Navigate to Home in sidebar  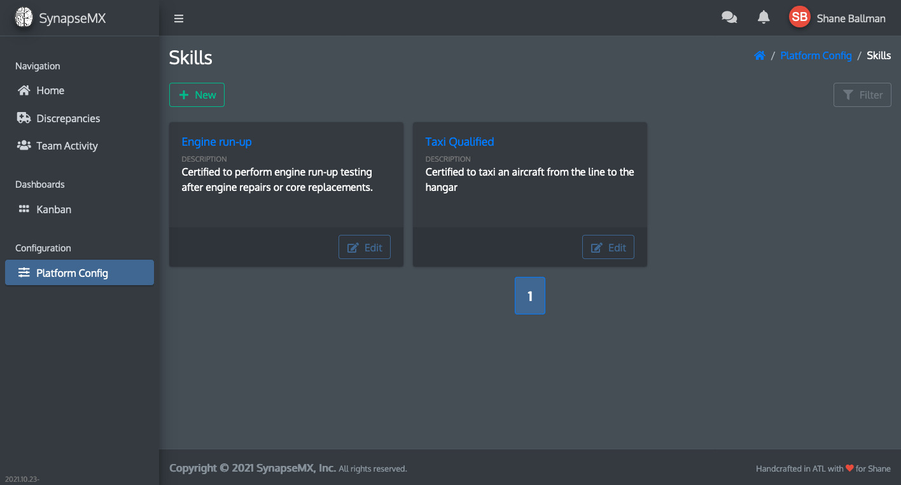tap(50, 90)
